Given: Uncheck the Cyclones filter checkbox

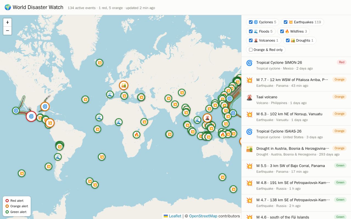Looking at the screenshot, I should point(251,22).
